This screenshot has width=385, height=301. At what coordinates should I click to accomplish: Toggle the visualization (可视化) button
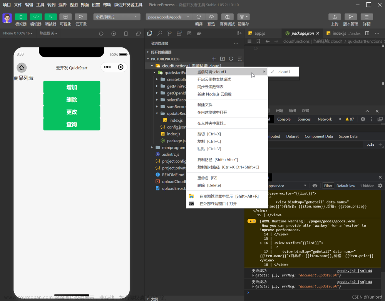click(x=65, y=17)
